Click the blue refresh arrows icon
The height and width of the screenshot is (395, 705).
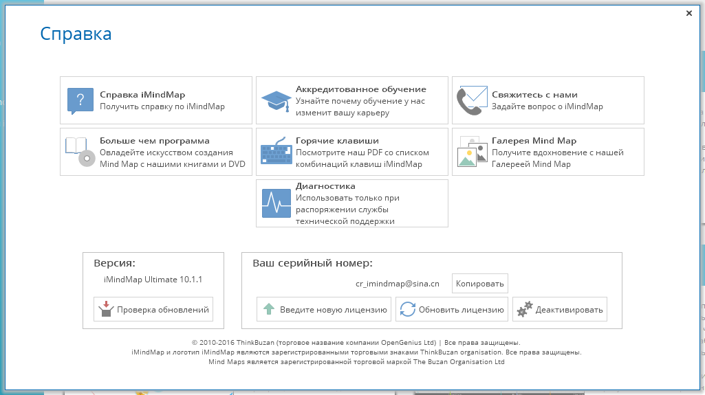pos(407,309)
